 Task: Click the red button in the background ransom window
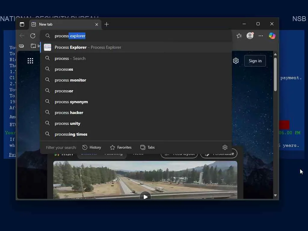click(284, 125)
